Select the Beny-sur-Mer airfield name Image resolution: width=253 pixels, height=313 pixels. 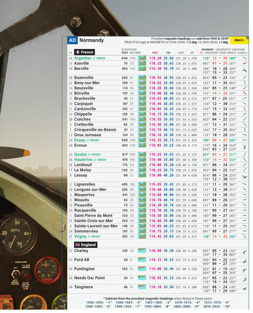[87, 83]
